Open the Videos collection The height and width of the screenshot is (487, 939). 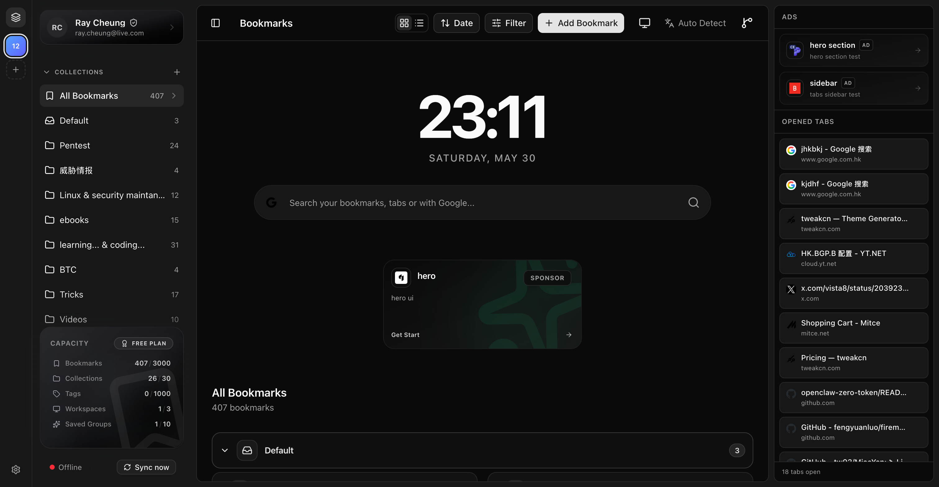(x=111, y=319)
